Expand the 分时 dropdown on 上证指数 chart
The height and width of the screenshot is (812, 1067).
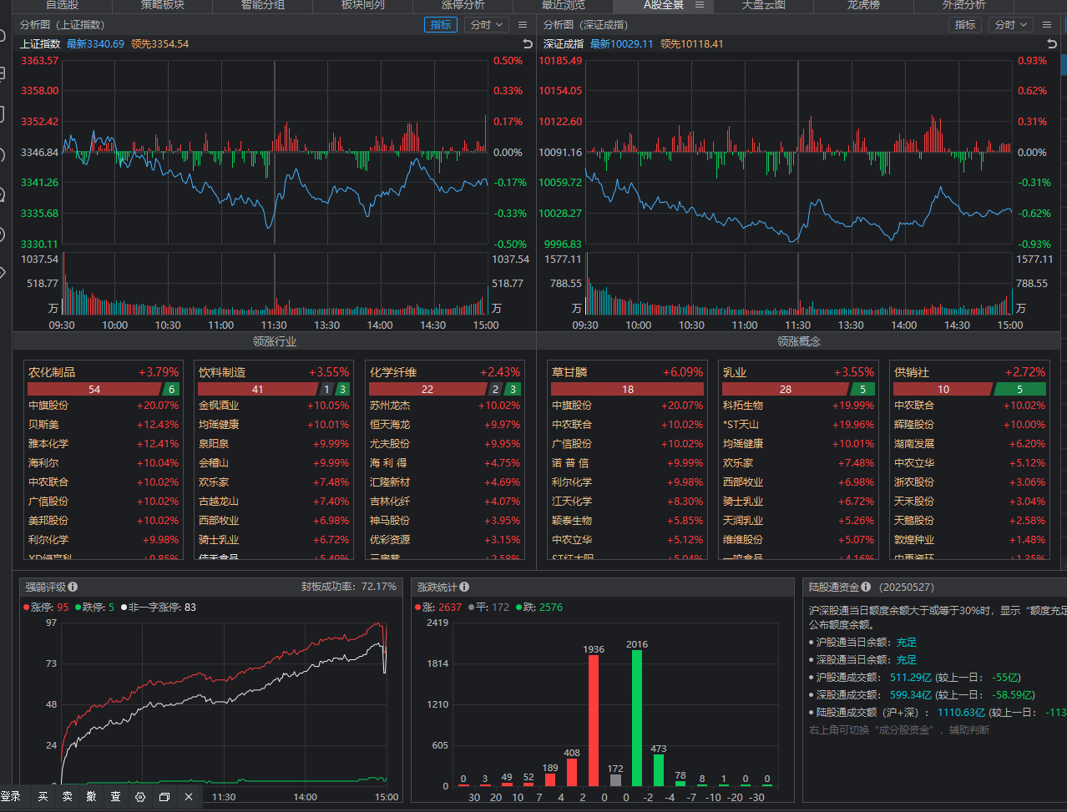point(487,25)
